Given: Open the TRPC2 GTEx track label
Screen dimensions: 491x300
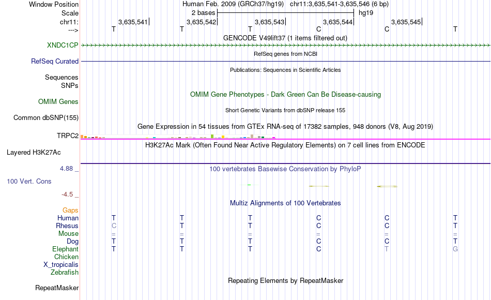Looking at the screenshot, I should pos(68,136).
